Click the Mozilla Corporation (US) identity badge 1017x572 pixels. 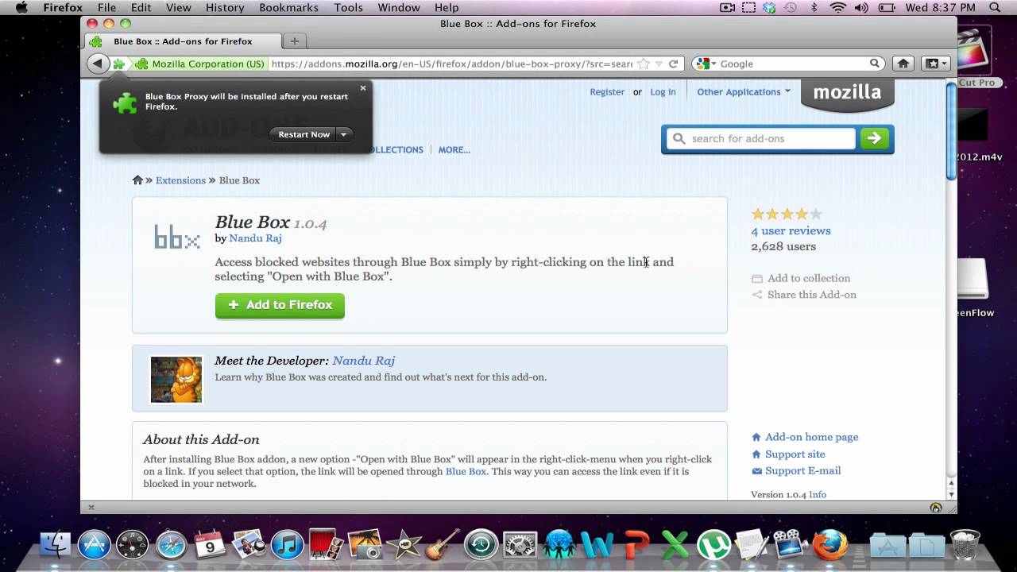[200, 64]
